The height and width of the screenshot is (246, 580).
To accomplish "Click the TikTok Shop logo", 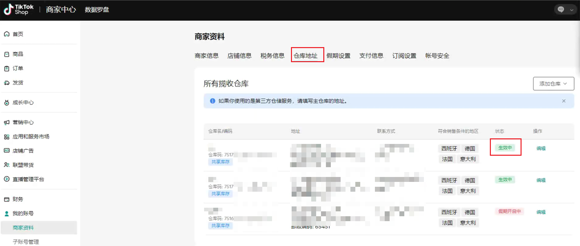I will click(19, 9).
